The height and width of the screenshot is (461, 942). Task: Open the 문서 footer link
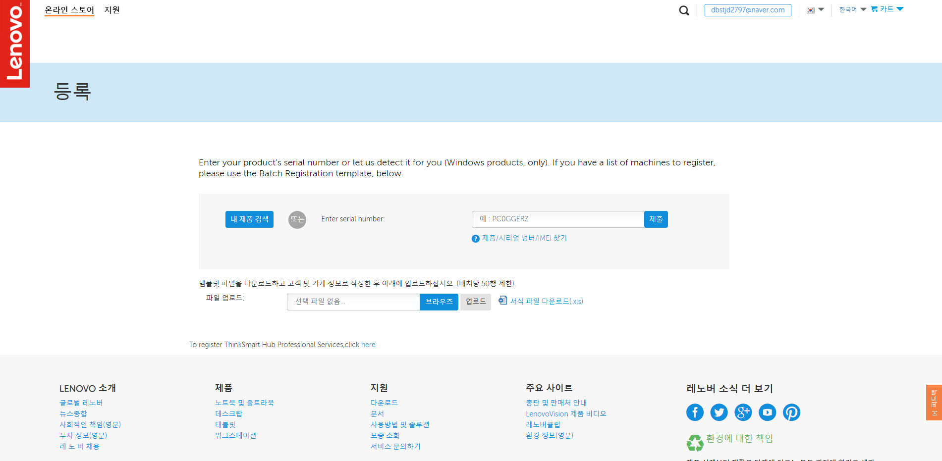pyautogui.click(x=378, y=414)
